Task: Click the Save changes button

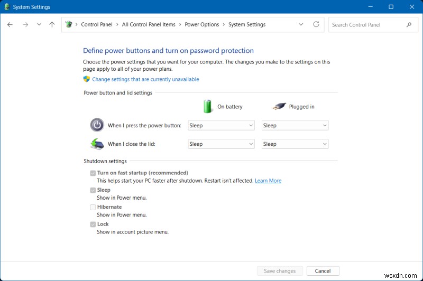Action: pyautogui.click(x=280, y=271)
